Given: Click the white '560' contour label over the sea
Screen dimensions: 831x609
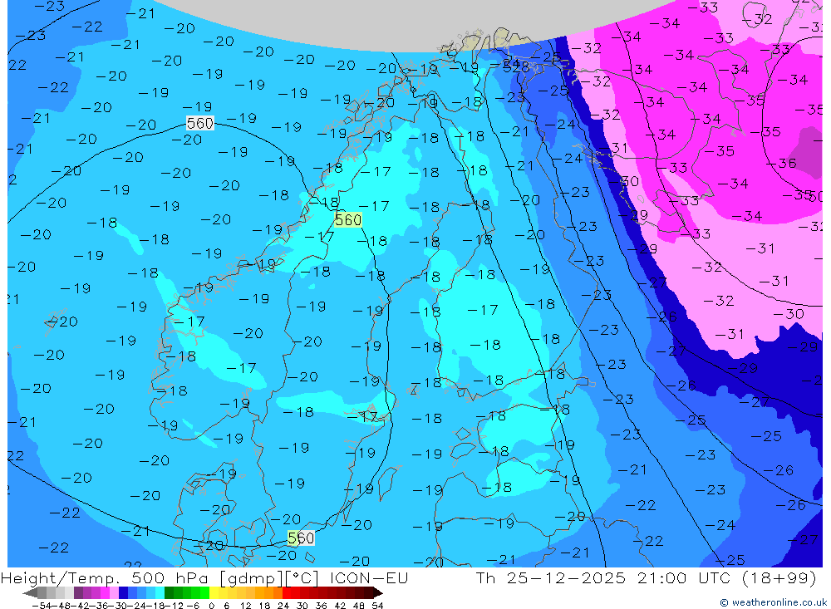Looking at the screenshot, I should [199, 124].
